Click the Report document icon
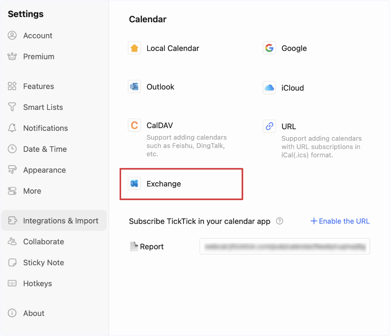390x336 pixels. pos(134,246)
